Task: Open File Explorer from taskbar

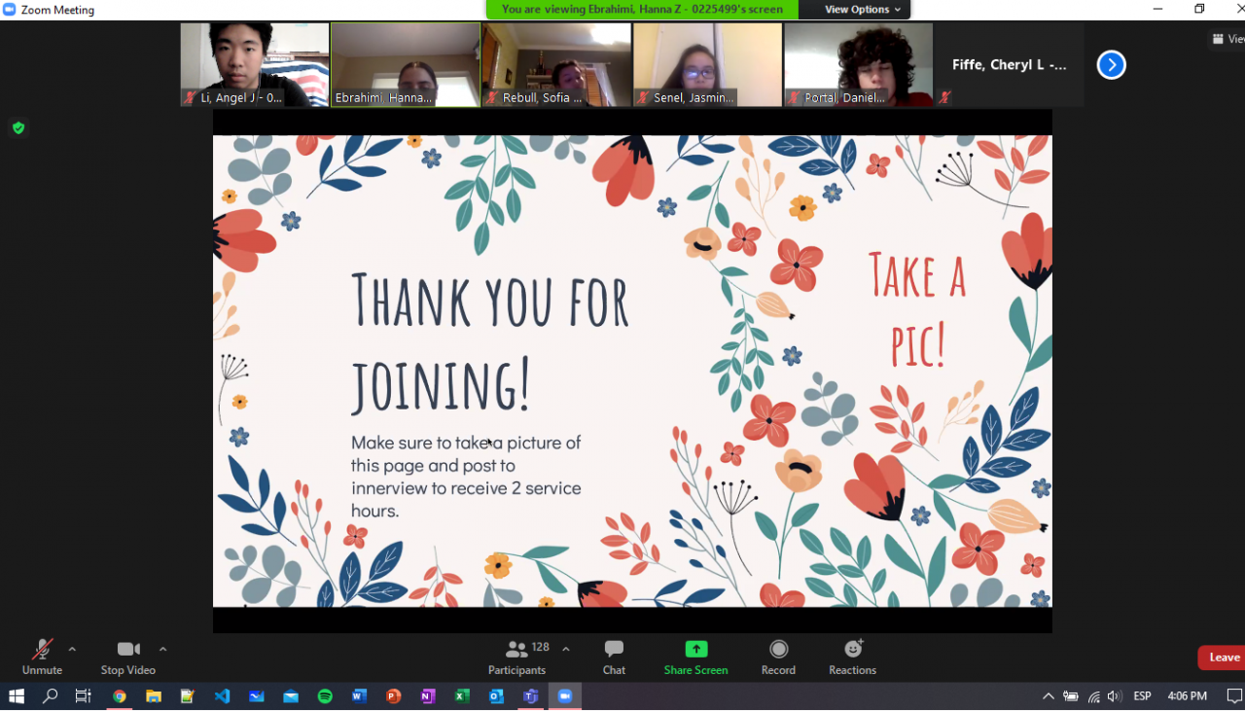Action: (154, 696)
